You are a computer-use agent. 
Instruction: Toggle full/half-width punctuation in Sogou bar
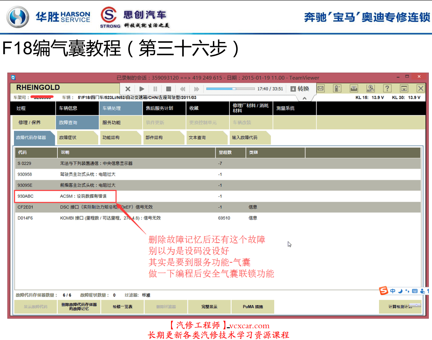tap(407, 291)
